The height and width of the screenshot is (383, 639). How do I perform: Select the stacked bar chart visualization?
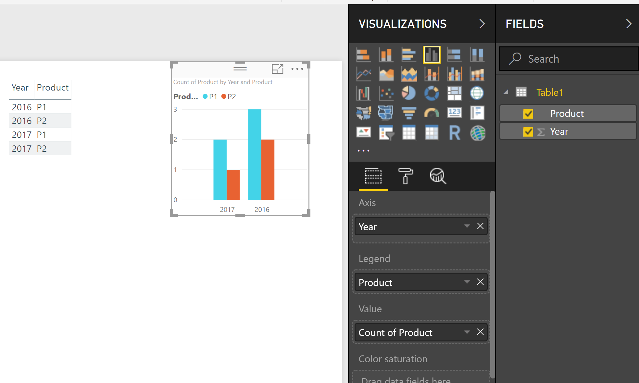click(363, 55)
